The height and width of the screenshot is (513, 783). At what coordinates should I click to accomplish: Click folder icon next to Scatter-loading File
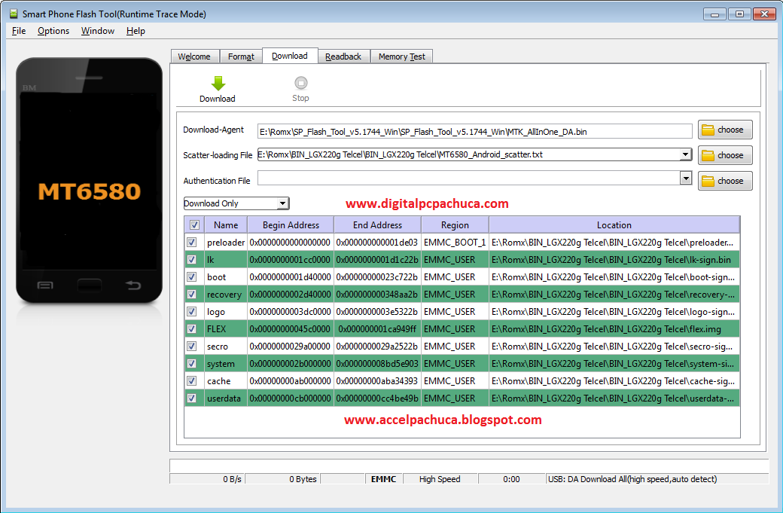(x=708, y=155)
